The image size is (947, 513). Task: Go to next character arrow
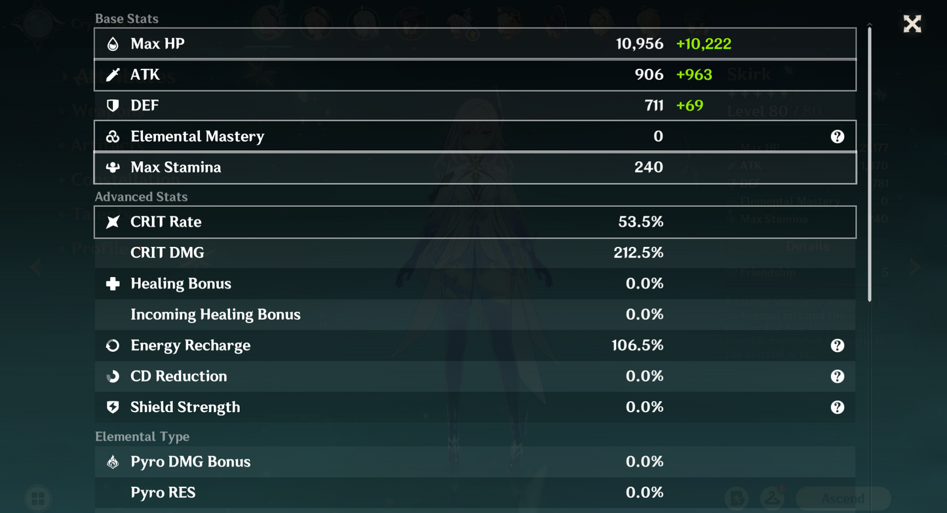click(915, 267)
